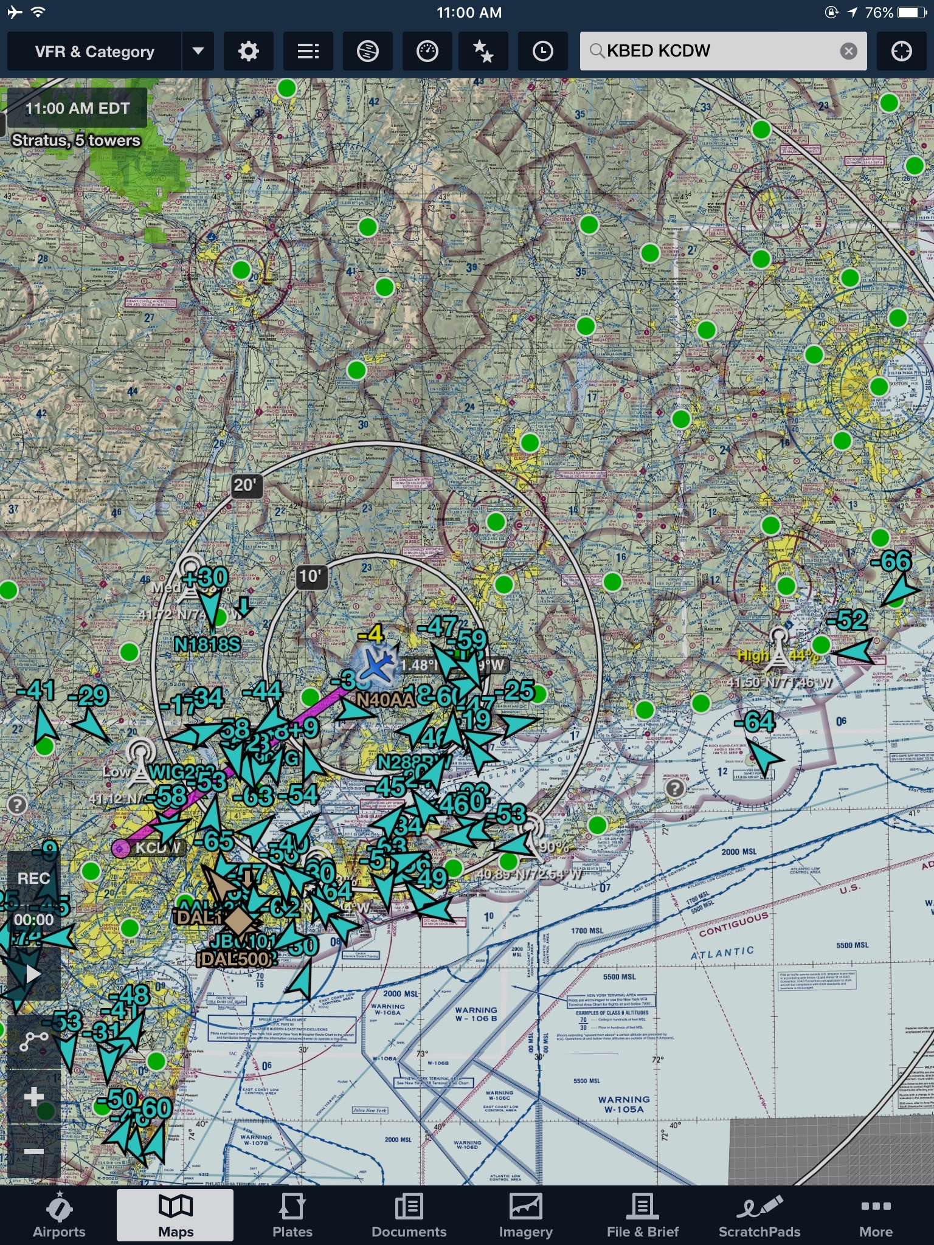
Task: Open the map settings gear
Action: [x=248, y=51]
